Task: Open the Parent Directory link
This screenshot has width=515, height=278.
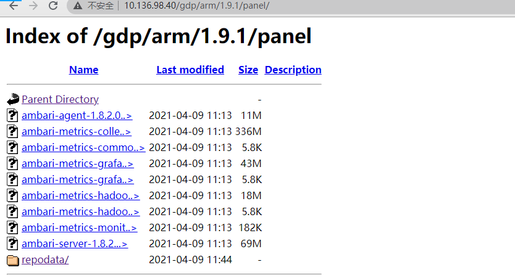Action: point(60,99)
